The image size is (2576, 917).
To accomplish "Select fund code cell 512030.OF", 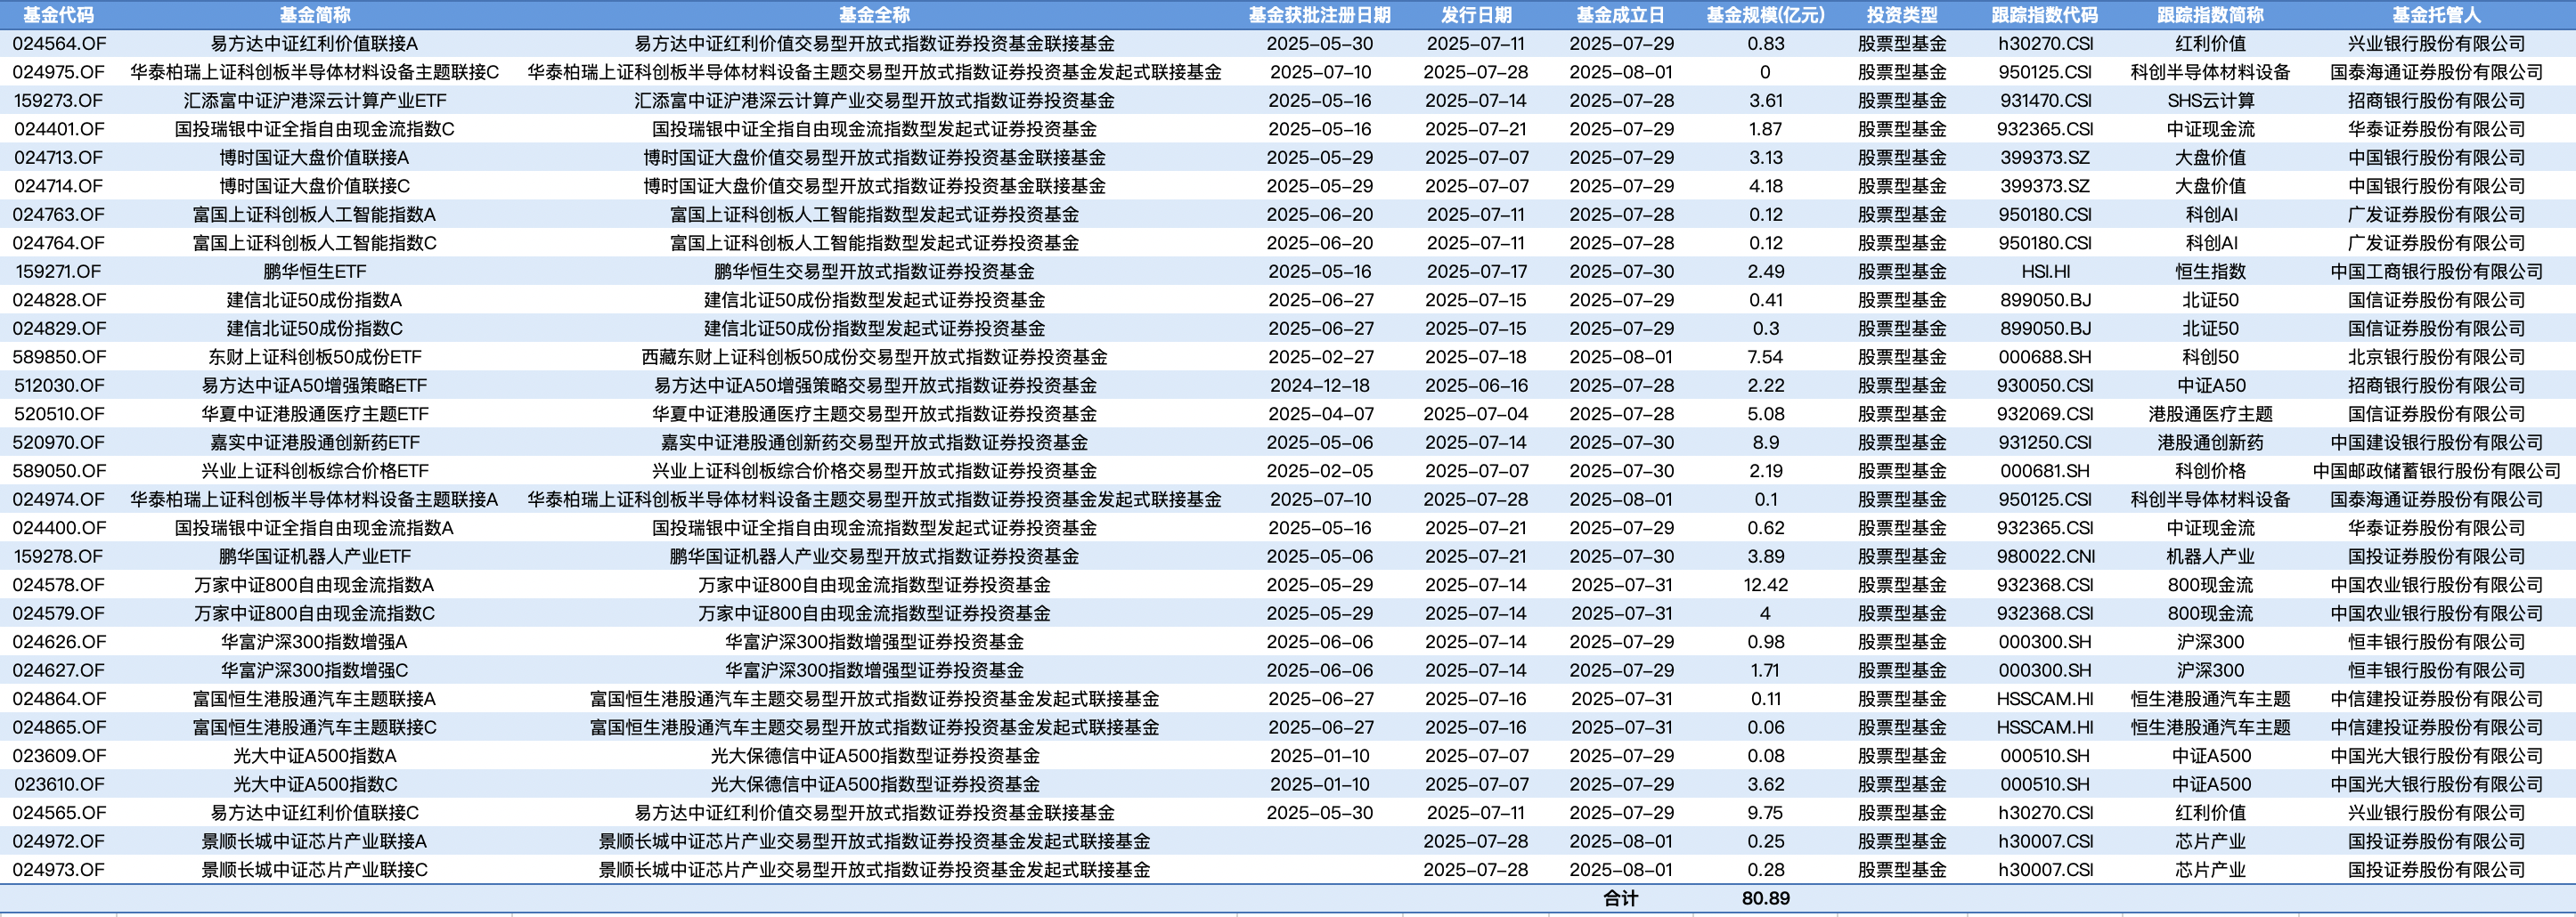I will tap(58, 386).
